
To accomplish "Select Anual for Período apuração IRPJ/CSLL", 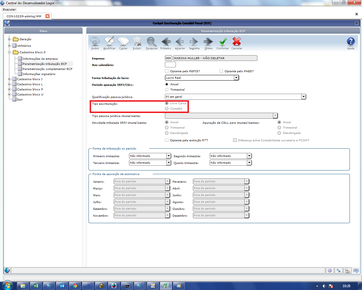I will coord(167,84).
